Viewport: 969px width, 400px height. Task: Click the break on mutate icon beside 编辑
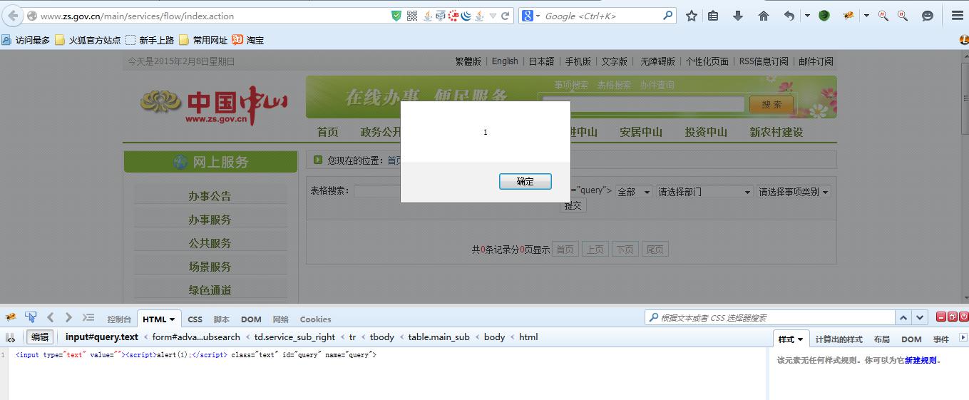[11, 337]
